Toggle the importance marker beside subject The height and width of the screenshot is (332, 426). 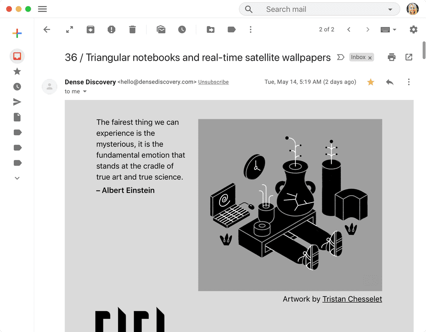tap(340, 57)
